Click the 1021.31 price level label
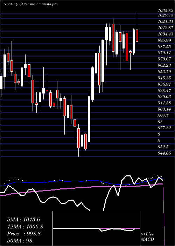The height and width of the screenshot is (246, 175). 165,21
